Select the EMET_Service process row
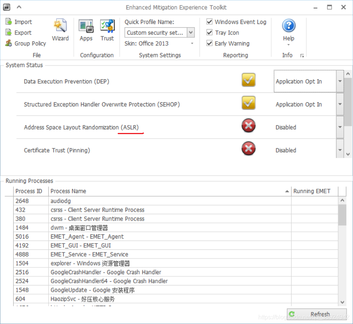353x324 pixels. pyautogui.click(x=176, y=254)
